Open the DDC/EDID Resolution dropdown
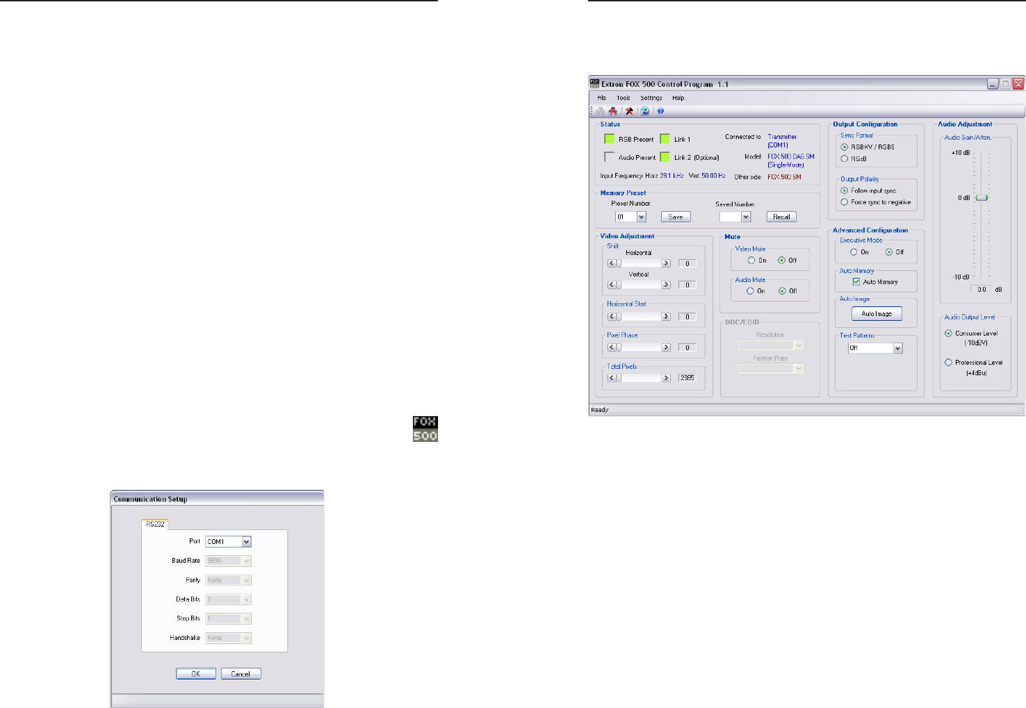 [x=798, y=345]
